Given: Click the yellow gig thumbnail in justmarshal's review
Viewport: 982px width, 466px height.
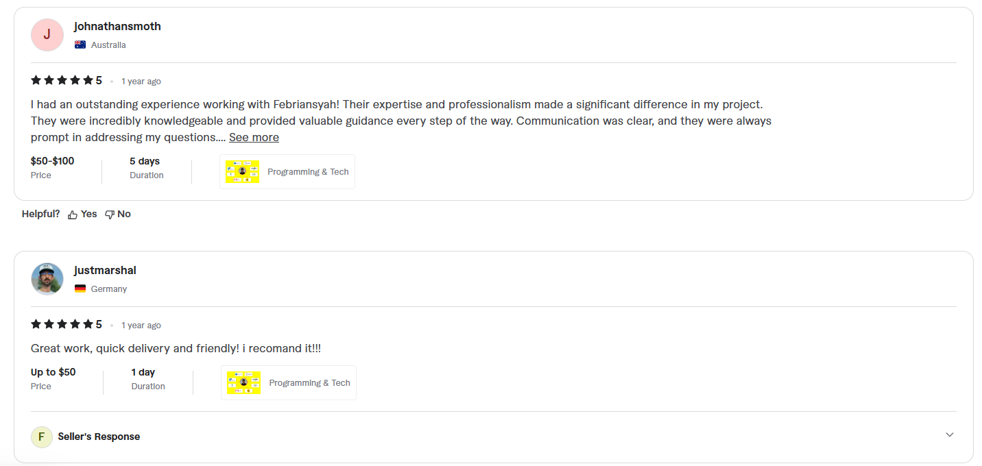Looking at the screenshot, I should pos(243,382).
